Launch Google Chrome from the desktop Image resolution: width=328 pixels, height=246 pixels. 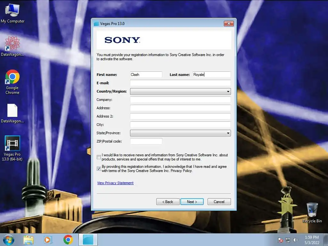click(x=12, y=82)
